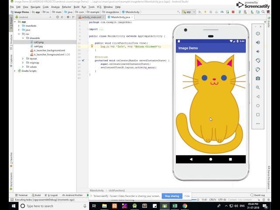Open the Android Profiler tool window
The width and height of the screenshot is (280, 210).
pyautogui.click(x=72, y=195)
